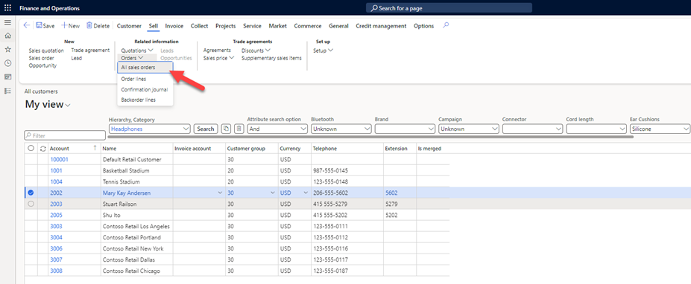Viewport: 691px width, 284px height.
Task: Delete the selected customer
Action: (98, 26)
